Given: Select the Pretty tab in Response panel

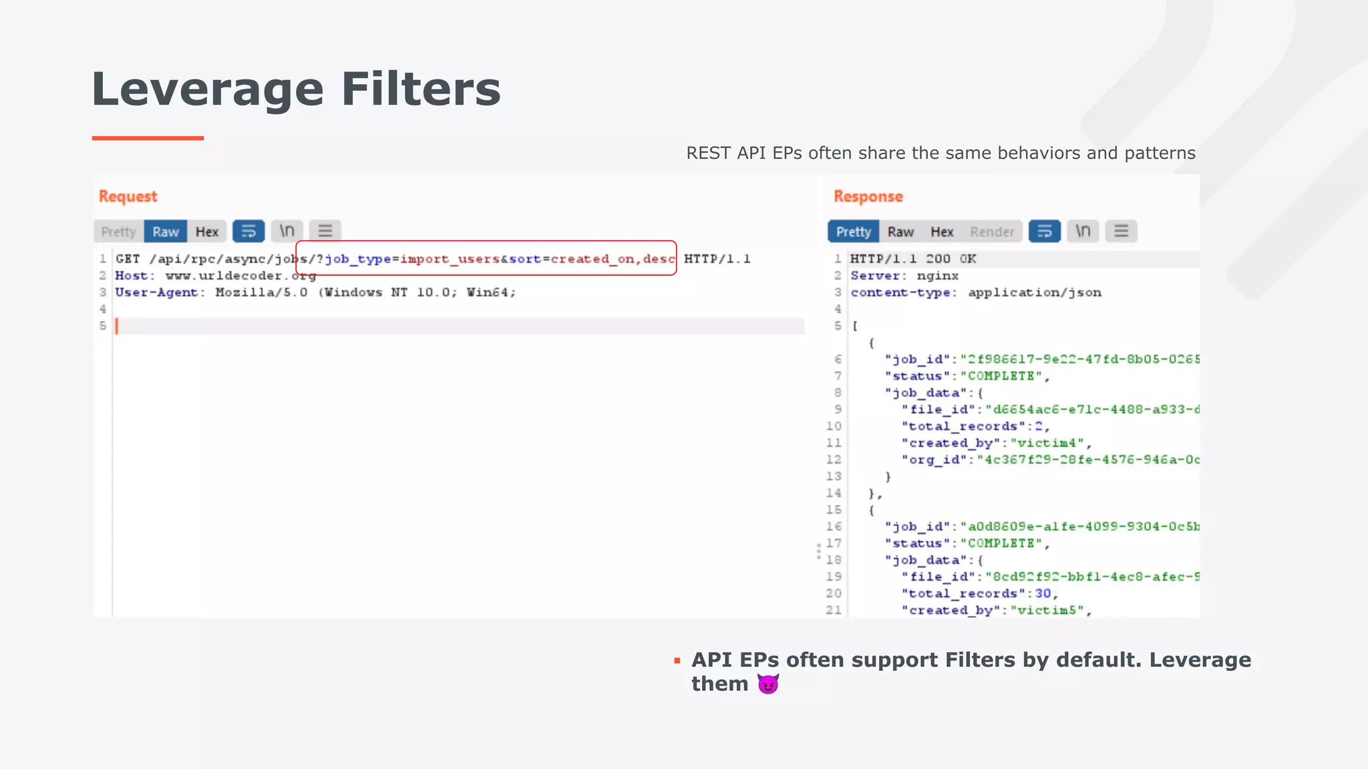Looking at the screenshot, I should (x=854, y=232).
